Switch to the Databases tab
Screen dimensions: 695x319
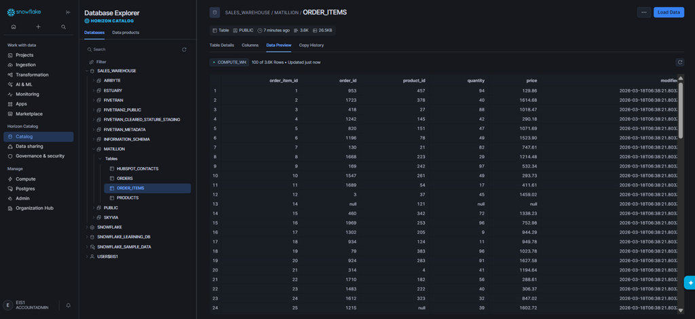coord(94,33)
